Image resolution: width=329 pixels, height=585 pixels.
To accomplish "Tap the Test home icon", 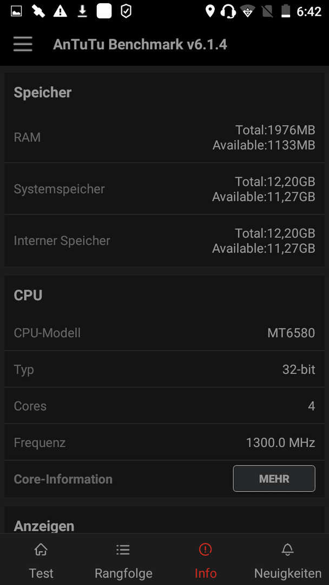I will coord(41,549).
